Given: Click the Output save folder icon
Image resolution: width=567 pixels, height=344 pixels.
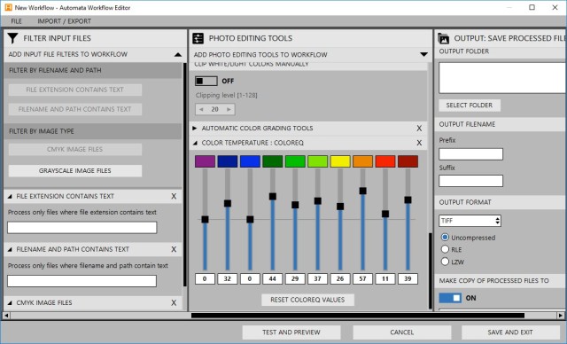Looking at the screenshot, I should click(x=443, y=38).
